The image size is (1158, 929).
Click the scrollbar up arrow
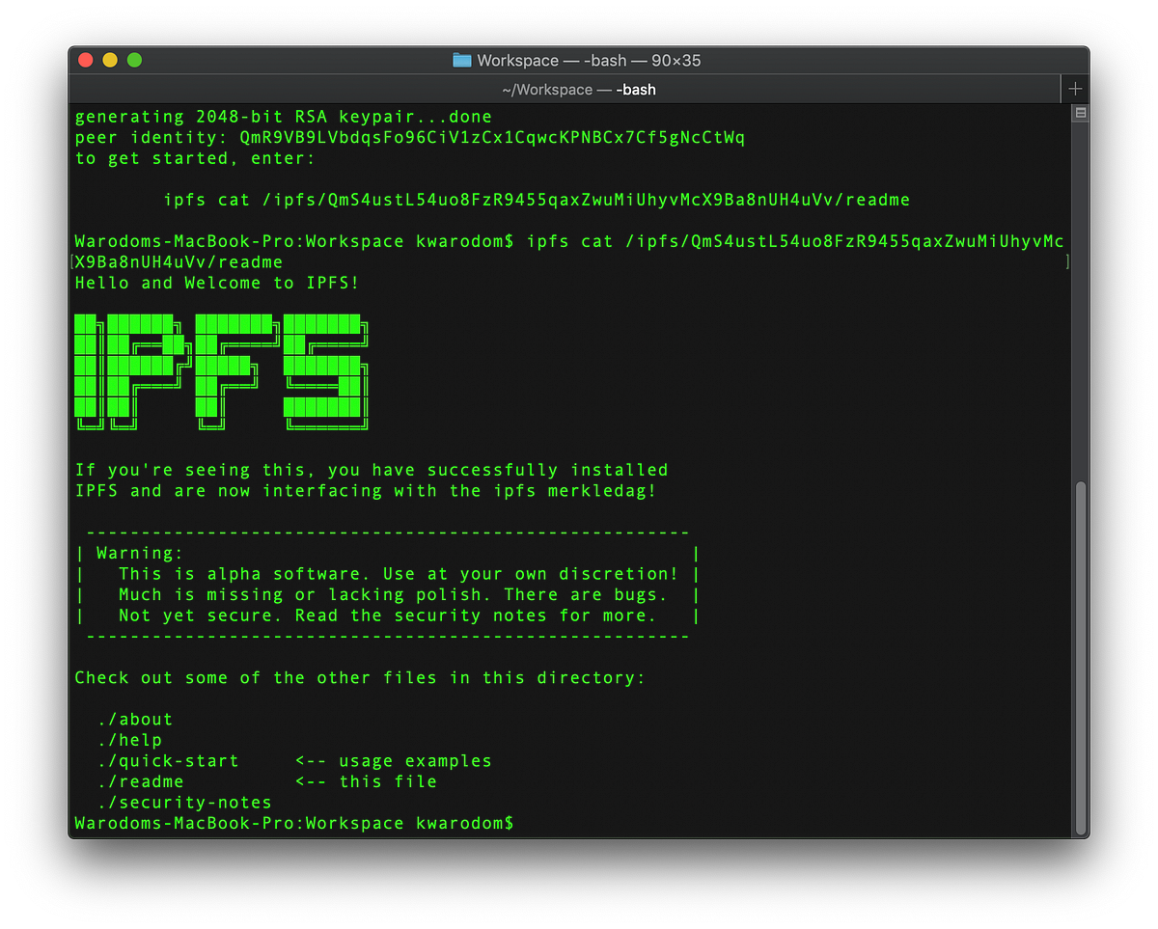(x=1079, y=111)
